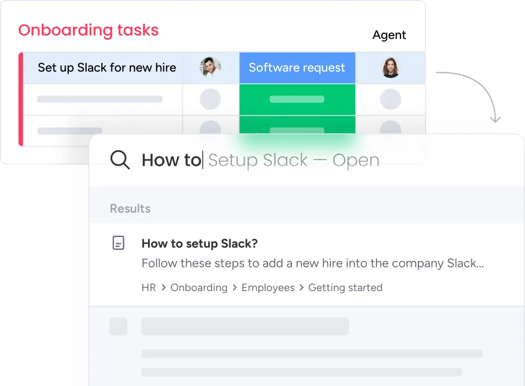Click the chevron between Employees and Getting started

(301, 287)
